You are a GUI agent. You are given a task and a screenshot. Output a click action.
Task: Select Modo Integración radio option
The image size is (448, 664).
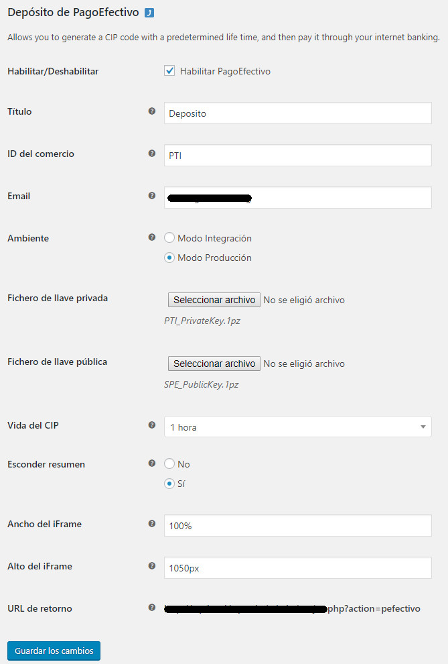click(169, 238)
